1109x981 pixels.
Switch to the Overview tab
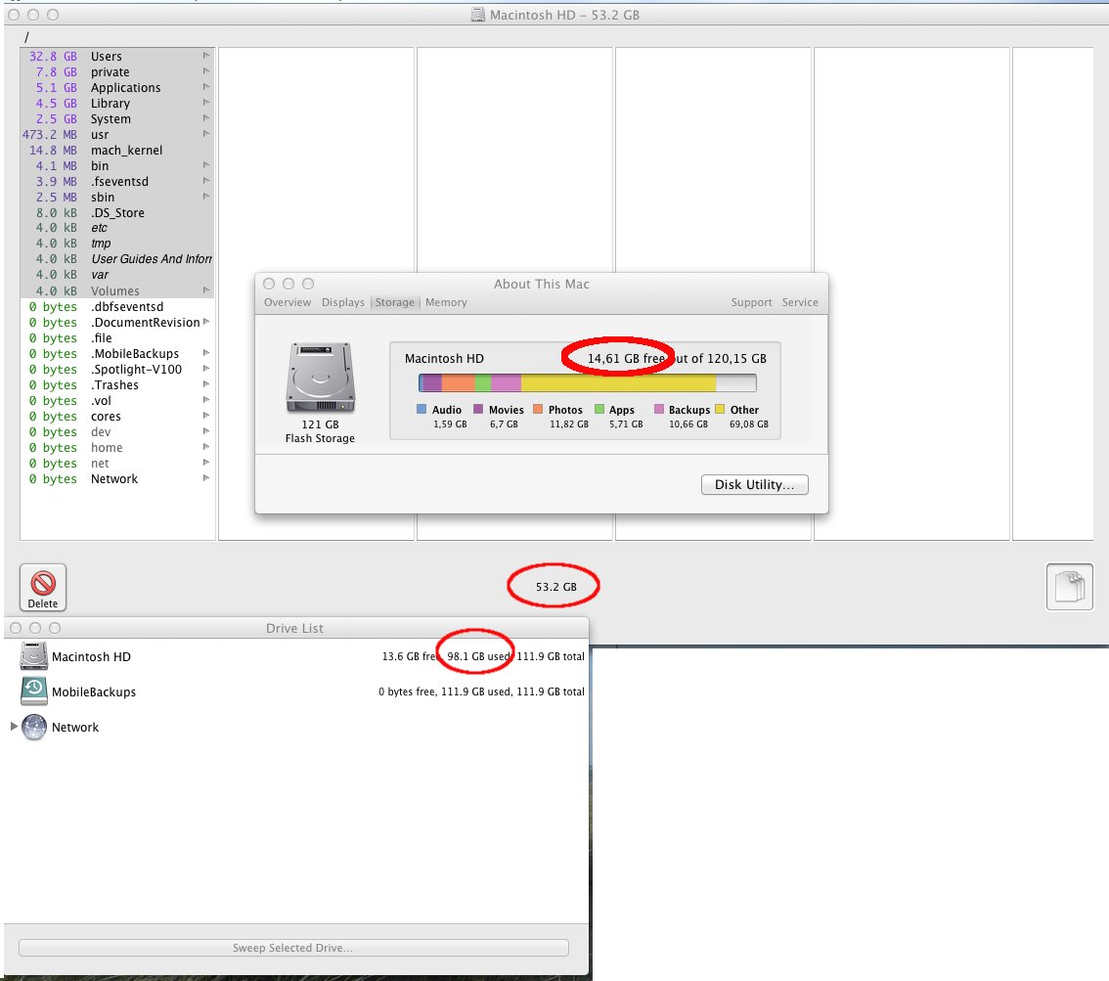point(288,302)
